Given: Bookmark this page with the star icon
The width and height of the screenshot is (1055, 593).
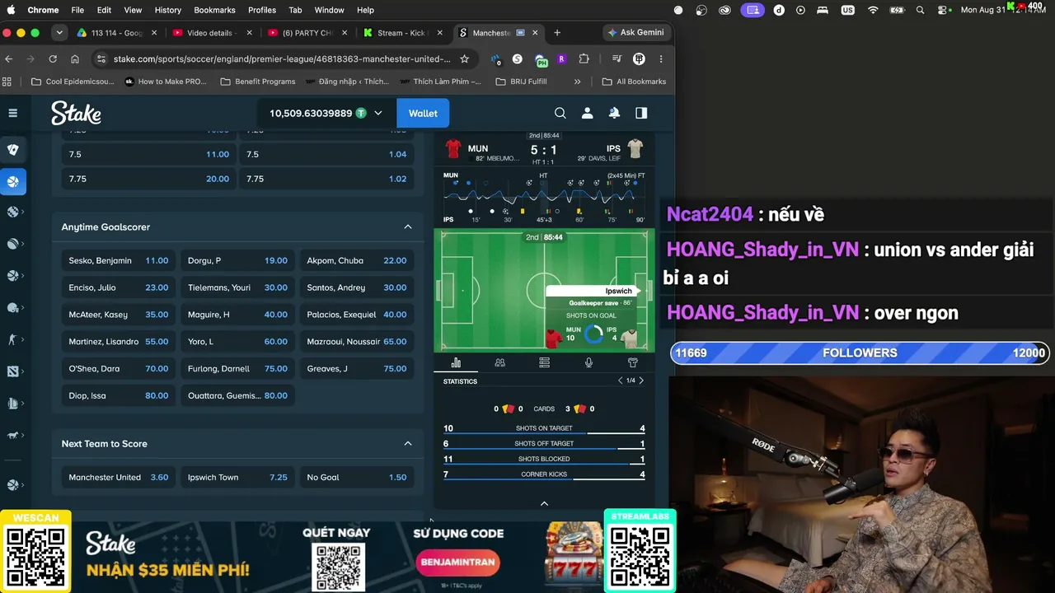Looking at the screenshot, I should coord(464,59).
